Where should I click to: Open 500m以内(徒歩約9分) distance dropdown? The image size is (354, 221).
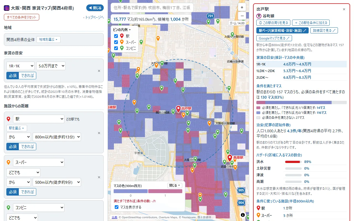(x=57, y=182)
